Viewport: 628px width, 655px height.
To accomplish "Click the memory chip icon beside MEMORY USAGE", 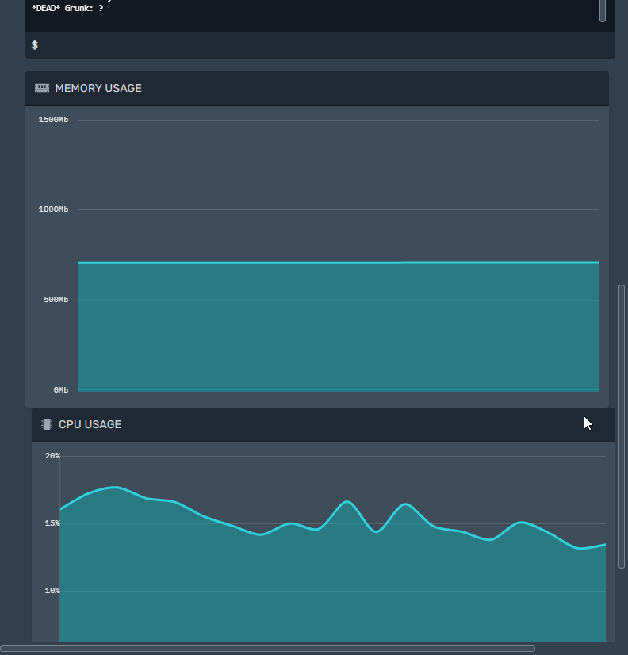I will click(x=42, y=88).
